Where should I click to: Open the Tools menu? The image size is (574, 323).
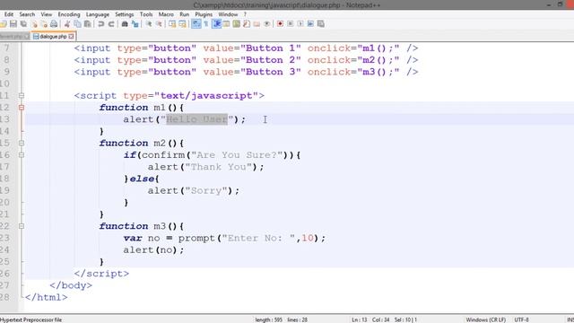(x=146, y=14)
